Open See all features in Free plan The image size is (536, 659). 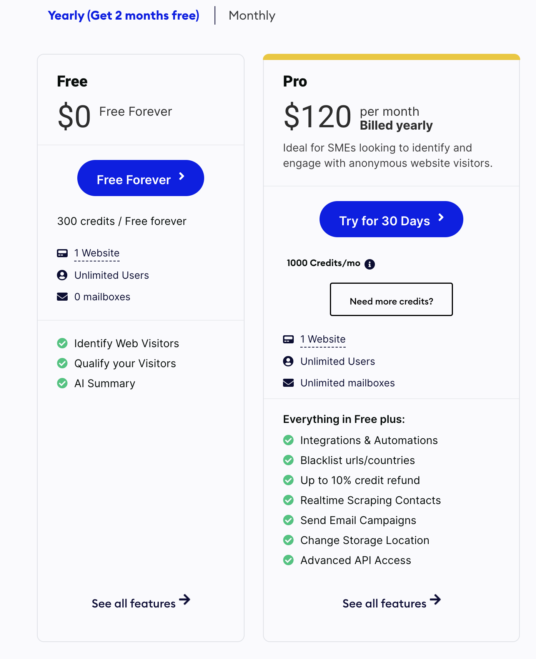[134, 603]
